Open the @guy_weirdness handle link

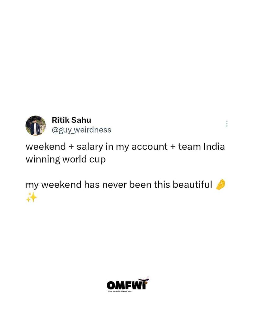tap(81, 130)
